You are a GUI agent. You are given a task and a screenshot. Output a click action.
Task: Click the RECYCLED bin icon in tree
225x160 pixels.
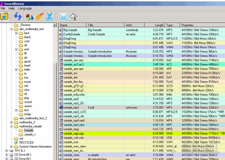[x=16, y=142]
